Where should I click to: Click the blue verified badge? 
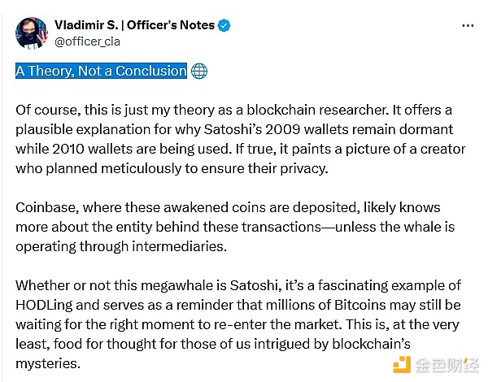[x=224, y=25]
